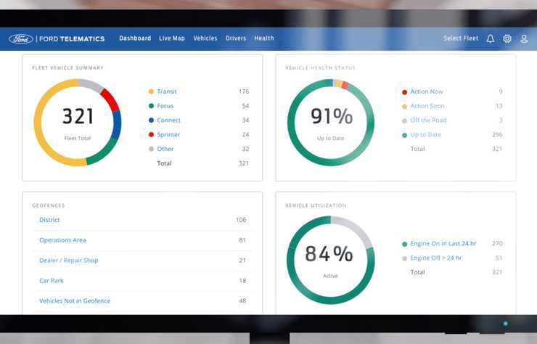The width and height of the screenshot is (537, 344).
Task: Click the Engine On count 270
Action: 497,244
